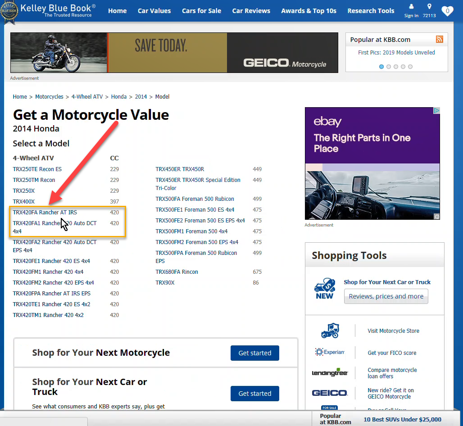
Task: Select TRX420FA2 Rancher 420 Auto DCT EPS 4x4
Action: 54,246
